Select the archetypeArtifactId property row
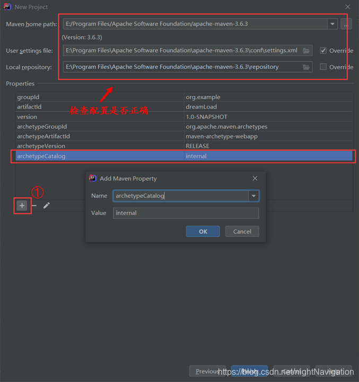Viewport: 359px width, 382px height. coord(184,136)
